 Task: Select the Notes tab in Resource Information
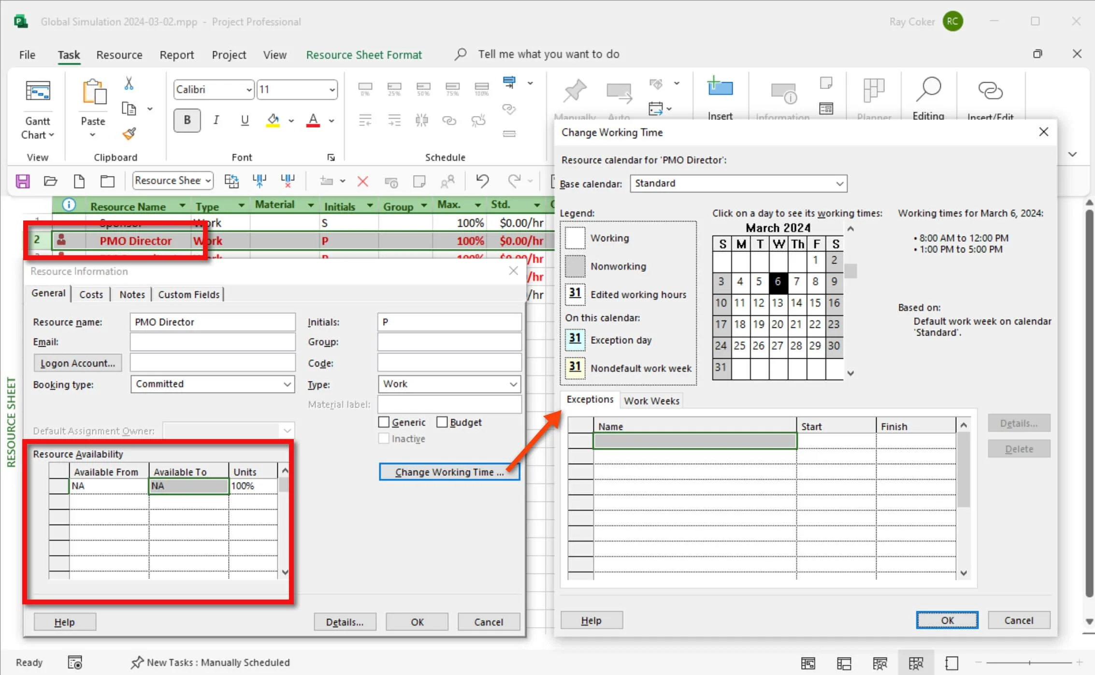132,294
